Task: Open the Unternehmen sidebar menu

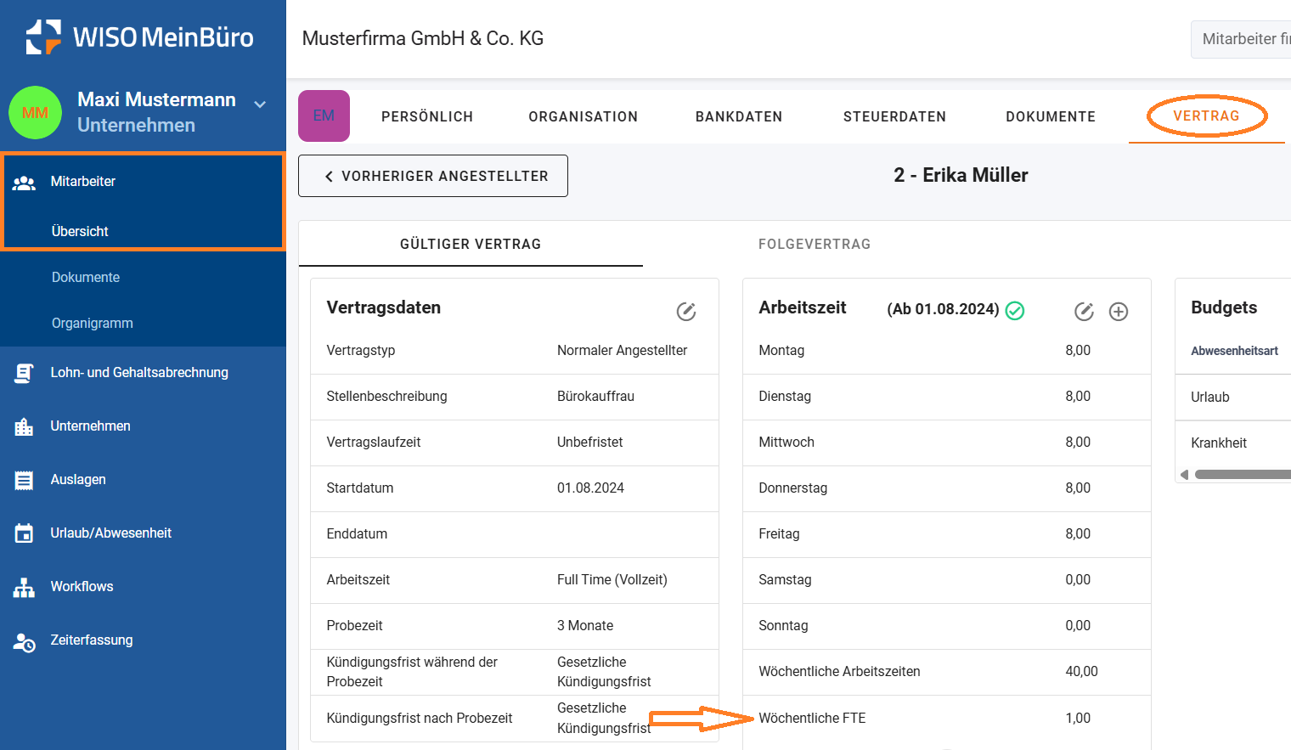Action: 90,426
